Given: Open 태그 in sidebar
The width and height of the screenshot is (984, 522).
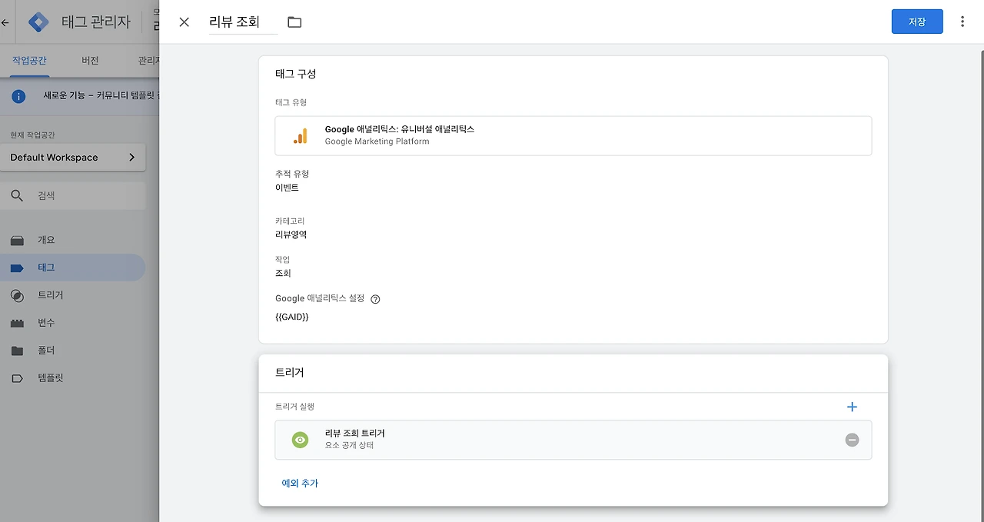Looking at the screenshot, I should (x=72, y=268).
